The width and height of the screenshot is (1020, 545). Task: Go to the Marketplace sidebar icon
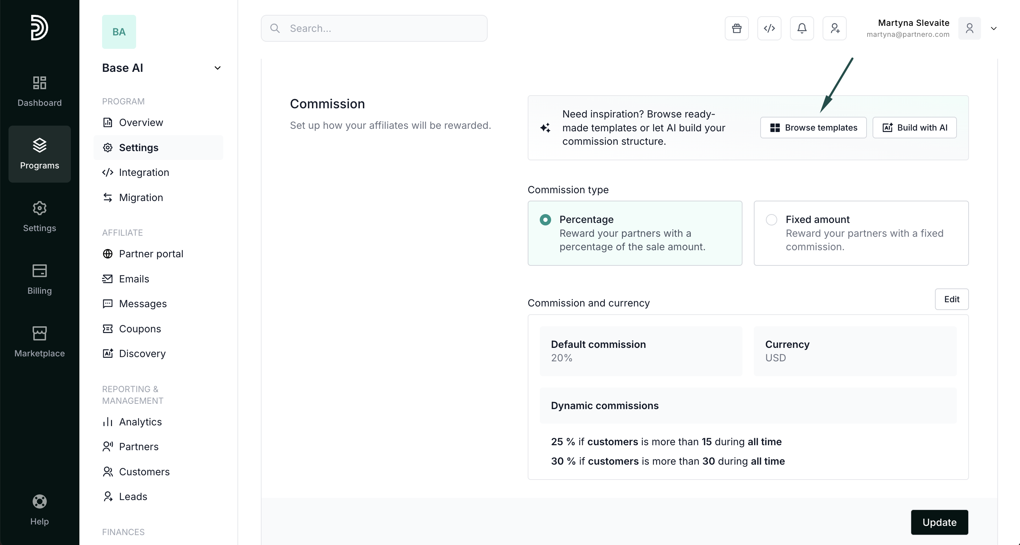[40, 341]
